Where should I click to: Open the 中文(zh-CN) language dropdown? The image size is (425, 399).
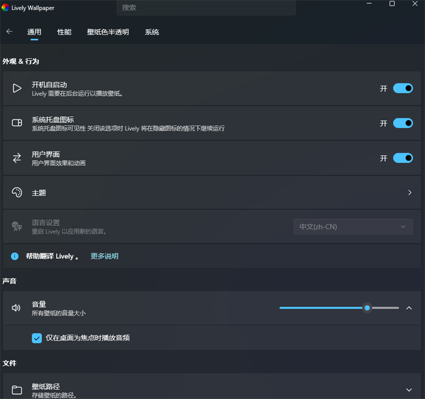[x=353, y=227]
